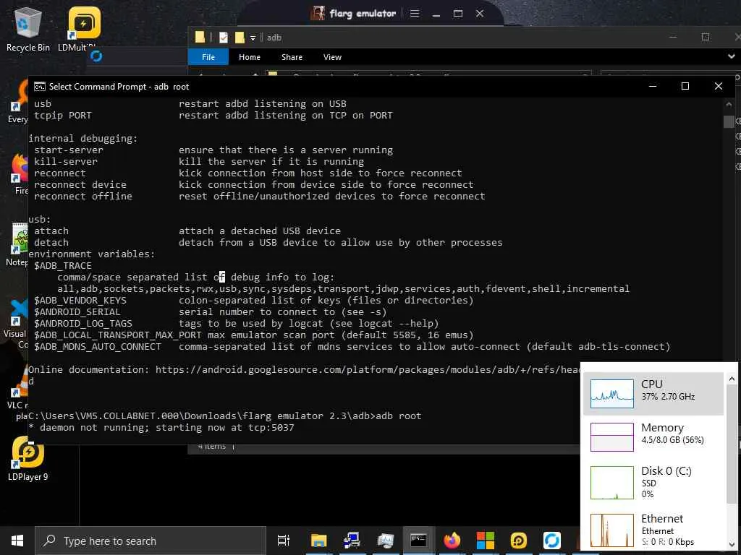Switch to the Home tab in Explorer
This screenshot has height=555, width=741.
coord(250,57)
